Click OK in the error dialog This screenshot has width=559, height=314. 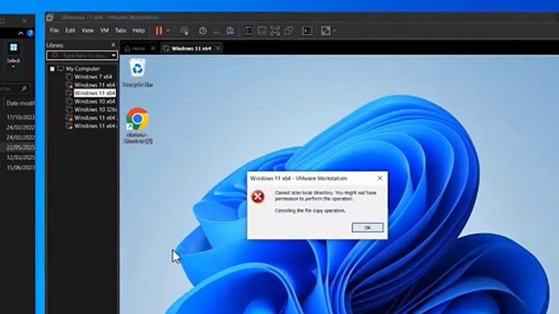pos(367,228)
